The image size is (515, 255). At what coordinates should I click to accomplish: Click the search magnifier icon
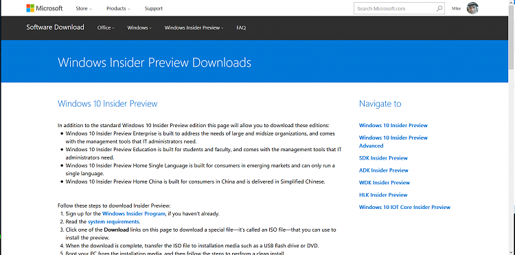click(x=439, y=8)
